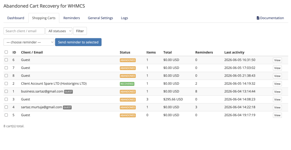Open the choose reminder dropdown
This screenshot has height=150, width=291.
pyautogui.click(x=29, y=42)
